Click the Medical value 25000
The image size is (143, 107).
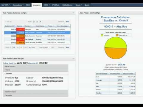click(18, 85)
